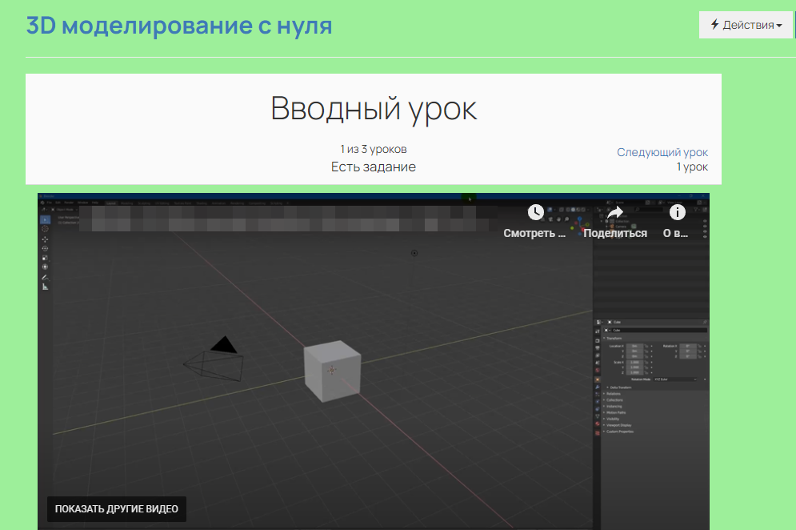Click the 'Есть задание' label
The height and width of the screenshot is (530, 796).
click(x=374, y=167)
